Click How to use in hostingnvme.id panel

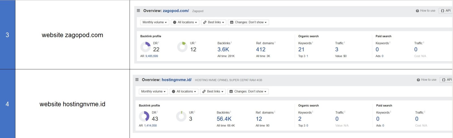[x=427, y=80]
